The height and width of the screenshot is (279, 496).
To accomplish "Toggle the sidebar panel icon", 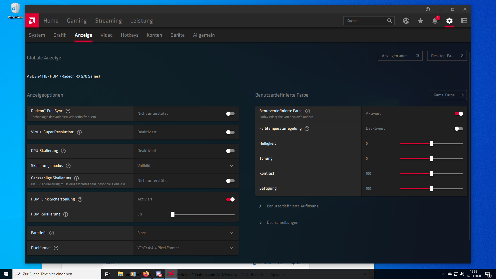I will pos(464,21).
